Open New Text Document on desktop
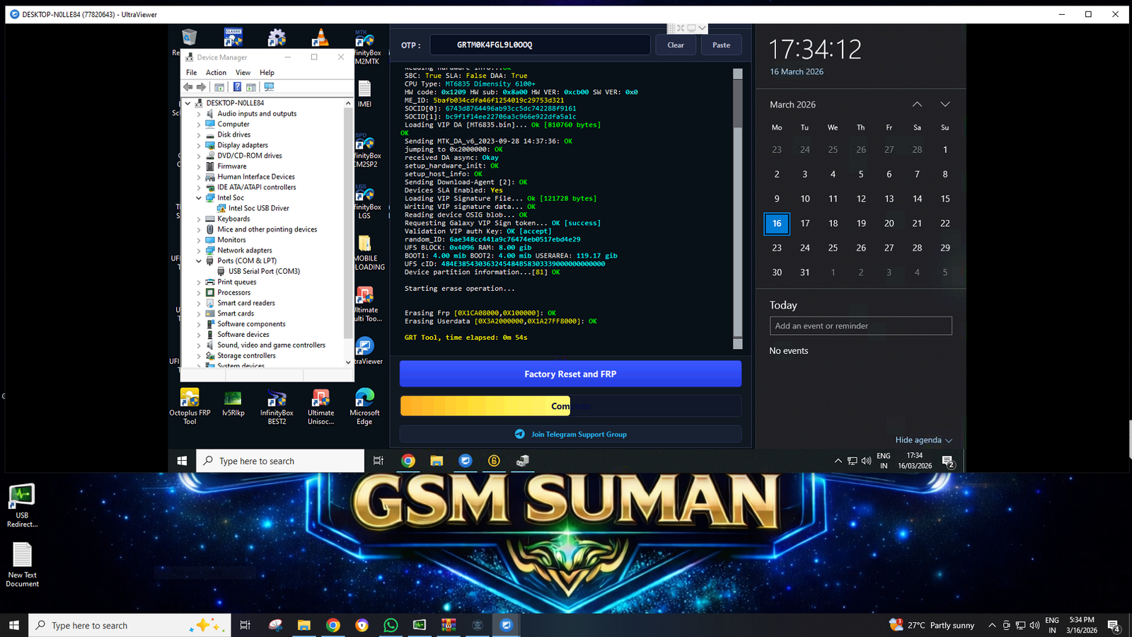 point(22,556)
